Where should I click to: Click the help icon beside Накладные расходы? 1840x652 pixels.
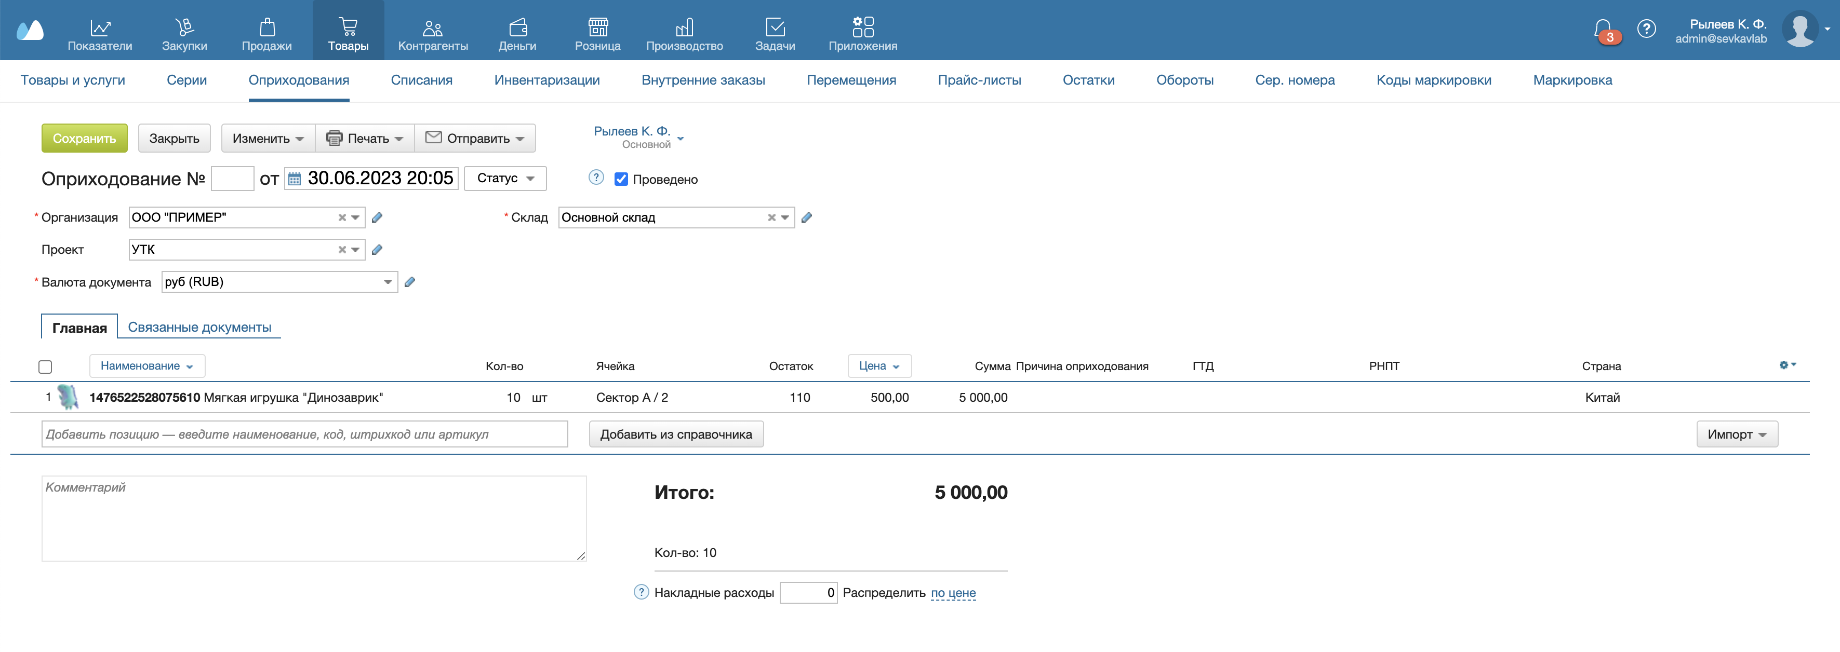click(x=641, y=592)
